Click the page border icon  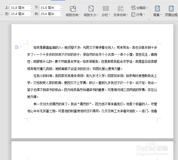(x=171, y=9)
